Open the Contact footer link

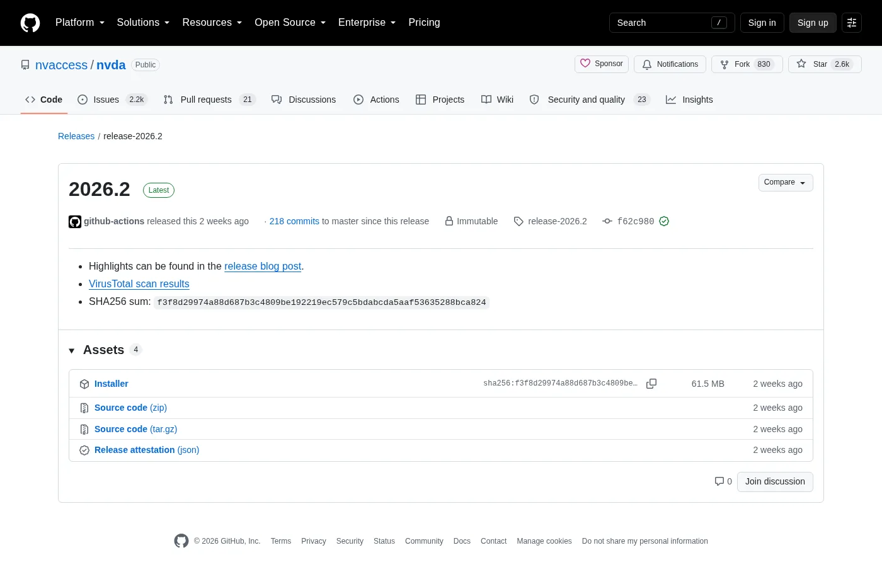pos(493,541)
